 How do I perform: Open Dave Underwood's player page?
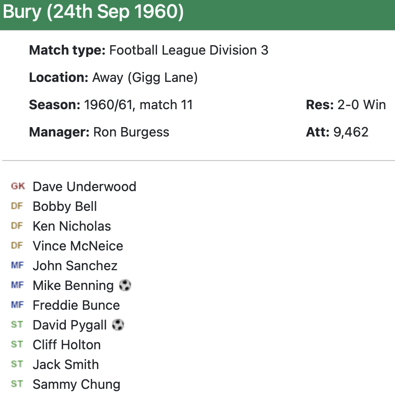pyautogui.click(x=84, y=186)
